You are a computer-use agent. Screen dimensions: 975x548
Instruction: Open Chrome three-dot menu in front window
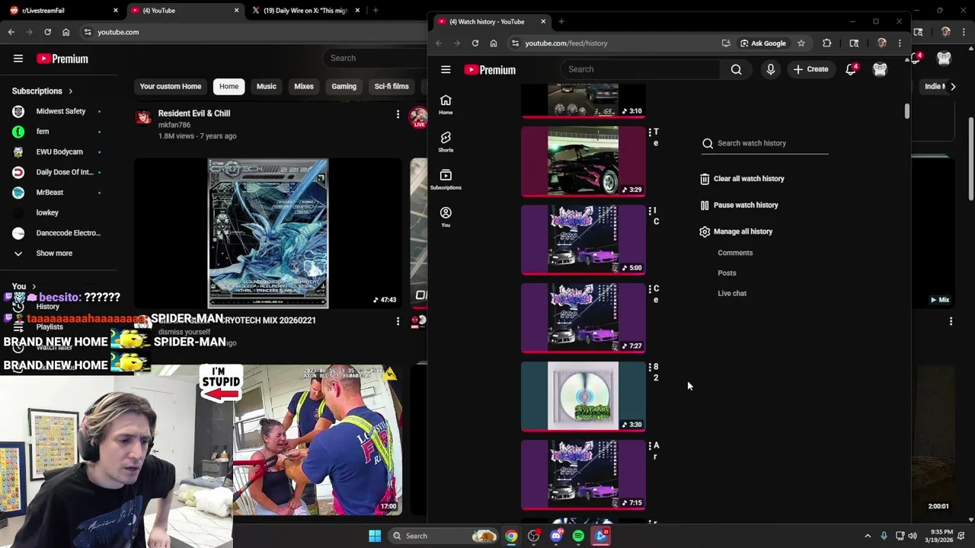coord(900,43)
